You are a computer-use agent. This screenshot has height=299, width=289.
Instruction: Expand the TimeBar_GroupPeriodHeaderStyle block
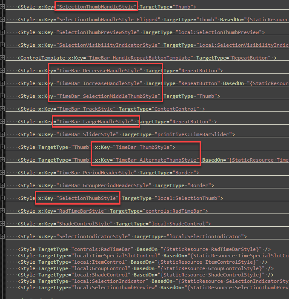[2, 185]
